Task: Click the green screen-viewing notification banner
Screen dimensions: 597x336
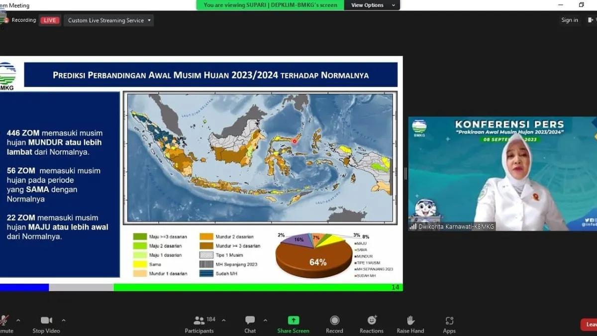Action: [x=271, y=5]
